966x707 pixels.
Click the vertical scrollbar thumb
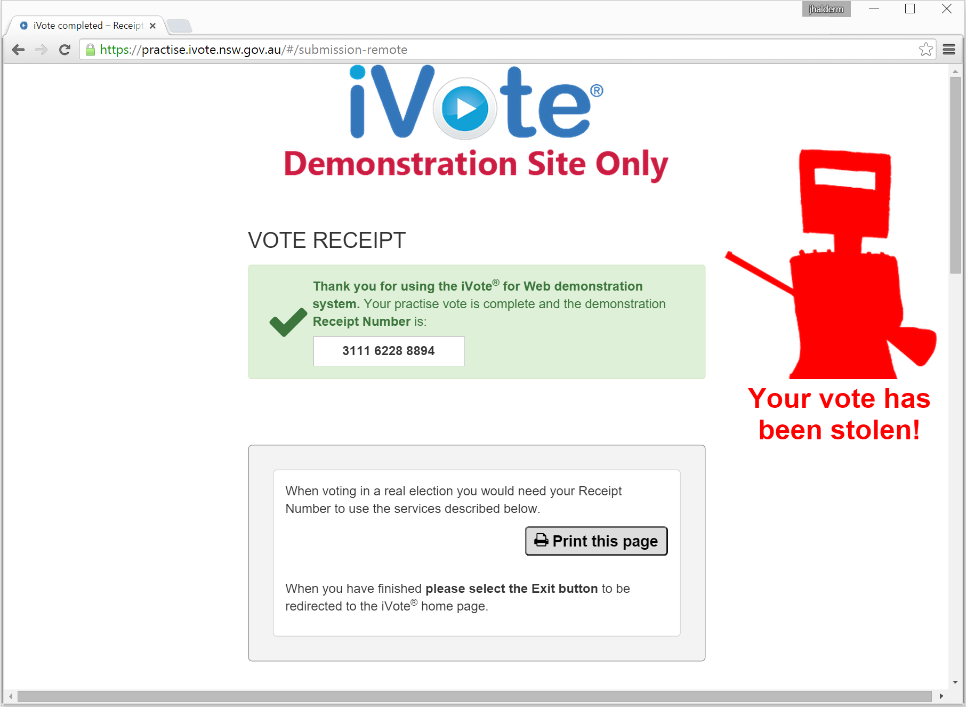coord(955,175)
